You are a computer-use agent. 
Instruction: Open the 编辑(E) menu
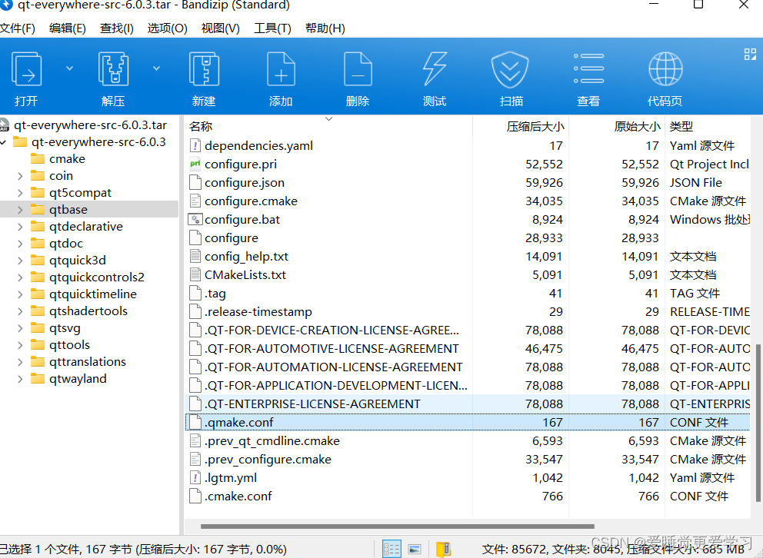pos(68,28)
